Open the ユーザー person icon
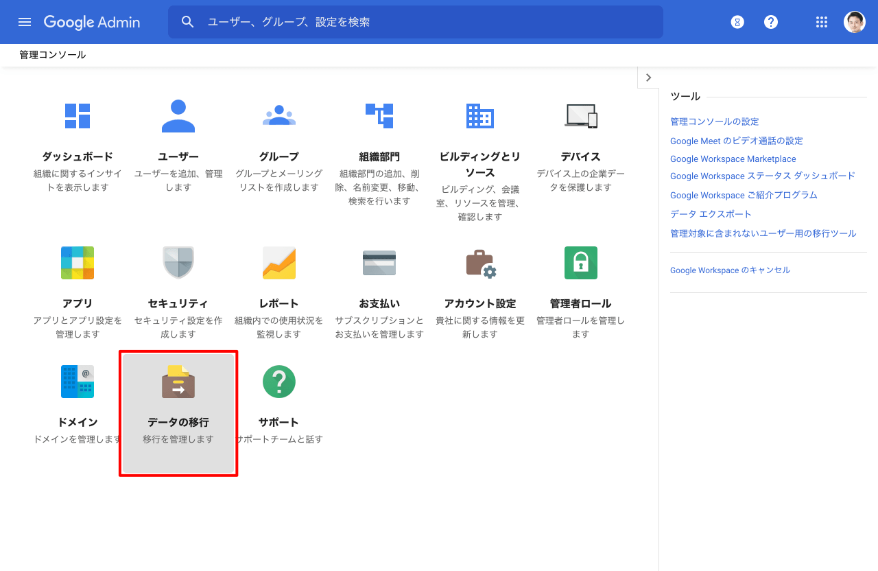 [x=178, y=116]
